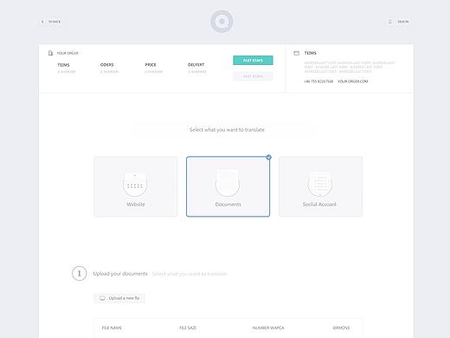Click the Goers heading in order summary

tap(107, 65)
